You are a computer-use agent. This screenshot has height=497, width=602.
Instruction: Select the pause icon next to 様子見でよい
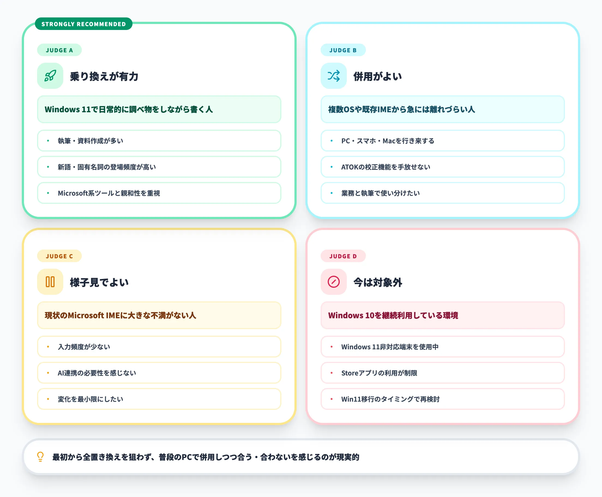(50, 282)
